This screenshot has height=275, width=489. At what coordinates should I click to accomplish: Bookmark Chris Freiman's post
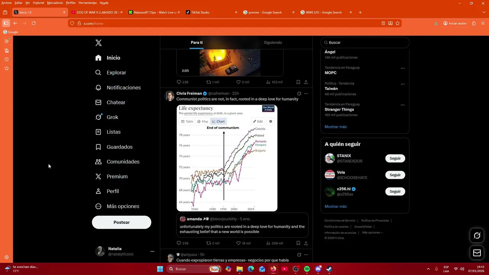(298, 243)
